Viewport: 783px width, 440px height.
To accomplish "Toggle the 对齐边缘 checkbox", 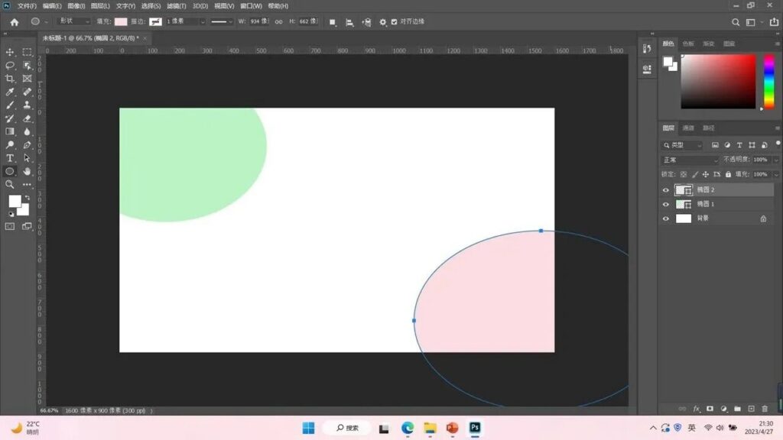I will [x=394, y=22].
